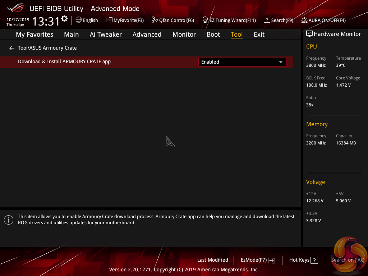Select the Tool tab
This screenshot has width=368, height=276.
pos(236,34)
